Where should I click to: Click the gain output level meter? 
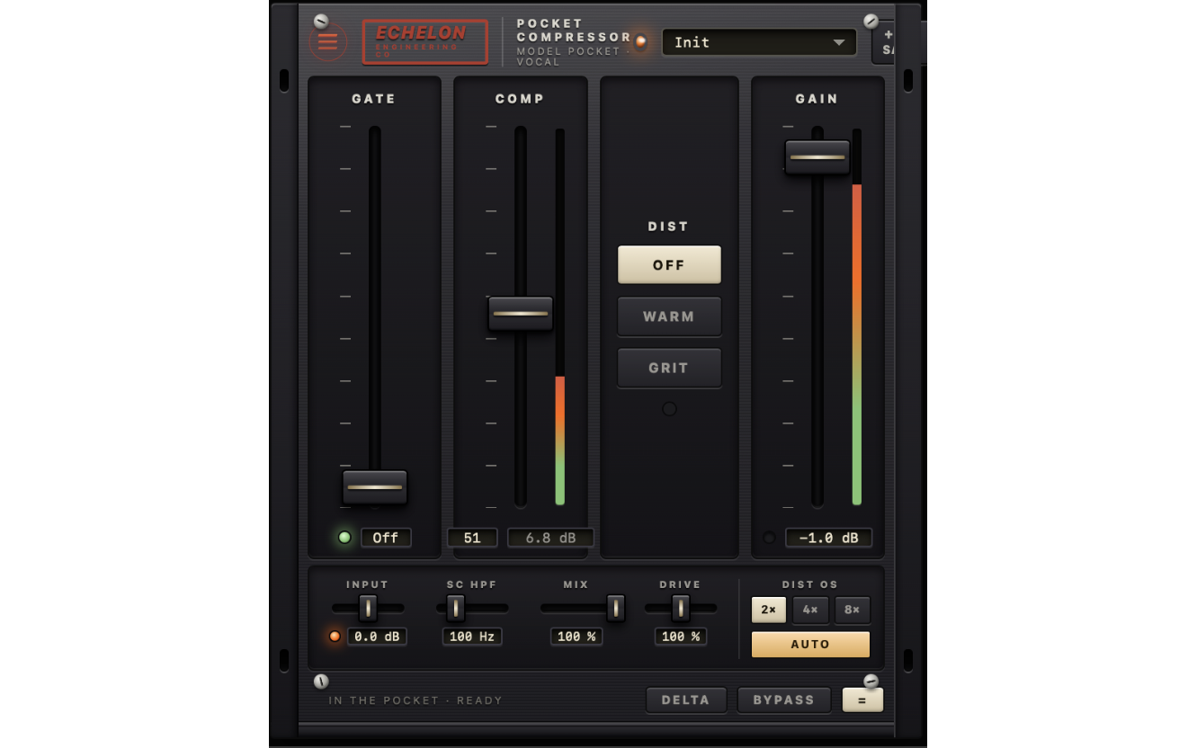857,316
